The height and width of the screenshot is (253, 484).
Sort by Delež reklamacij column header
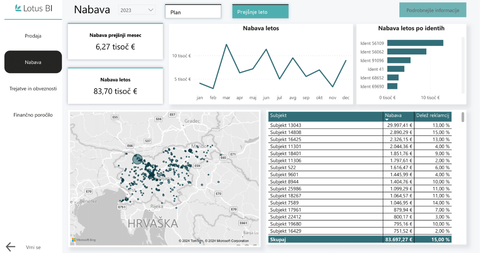pyautogui.click(x=433, y=116)
